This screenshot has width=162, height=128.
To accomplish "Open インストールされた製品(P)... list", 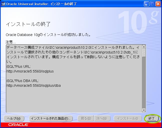I will click(51, 118).
